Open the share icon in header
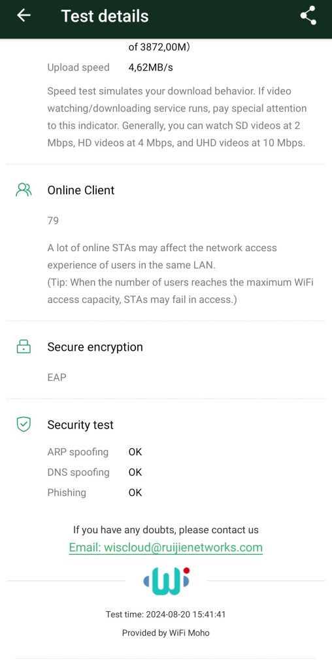The width and height of the screenshot is (332, 670). [x=308, y=16]
